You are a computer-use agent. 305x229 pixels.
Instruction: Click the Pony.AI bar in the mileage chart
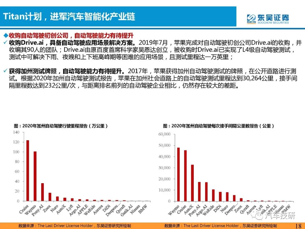click(42, 192)
